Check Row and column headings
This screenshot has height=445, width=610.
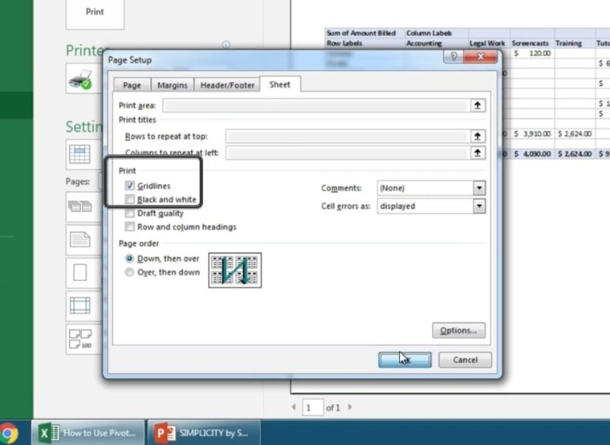pos(130,227)
